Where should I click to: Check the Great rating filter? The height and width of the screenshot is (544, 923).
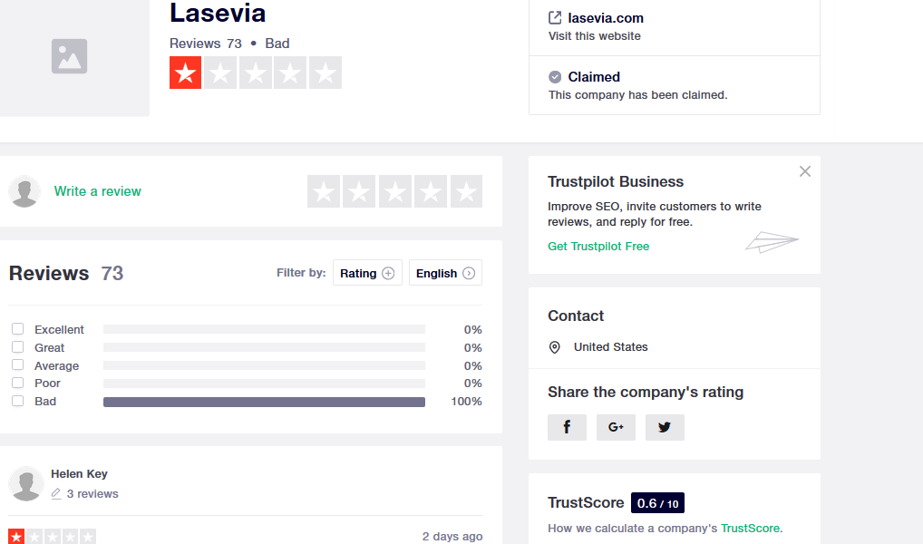18,347
